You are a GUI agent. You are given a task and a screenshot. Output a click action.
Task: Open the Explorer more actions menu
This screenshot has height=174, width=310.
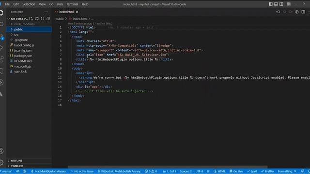pos(46,12)
